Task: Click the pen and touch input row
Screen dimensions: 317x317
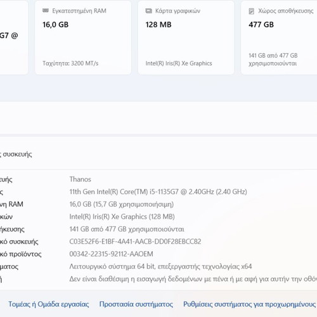Action: 158,279
